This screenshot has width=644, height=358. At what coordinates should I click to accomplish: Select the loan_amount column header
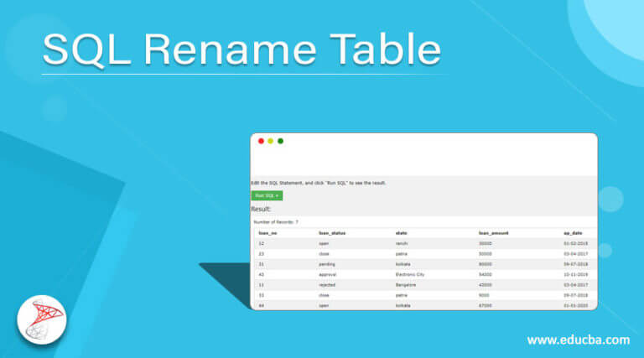pyautogui.click(x=494, y=233)
